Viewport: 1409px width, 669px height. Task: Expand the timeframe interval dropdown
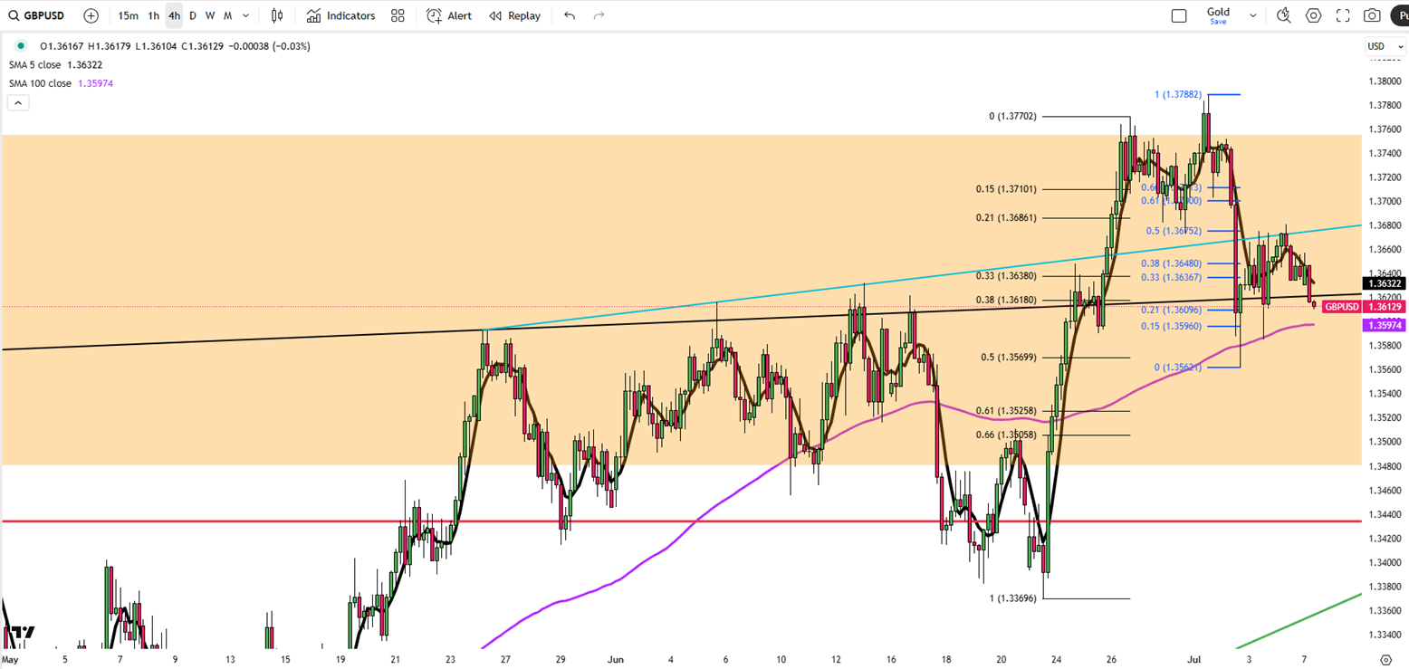tap(246, 15)
